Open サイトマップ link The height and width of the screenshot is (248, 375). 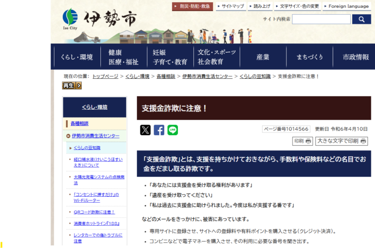click(x=231, y=6)
